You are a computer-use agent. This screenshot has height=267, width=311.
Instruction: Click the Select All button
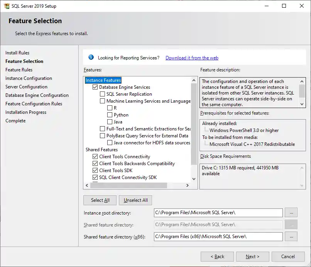click(x=100, y=200)
